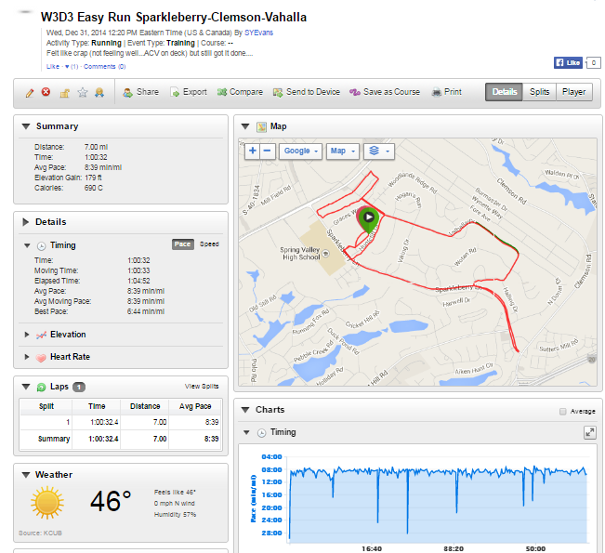Toggle the Average checkbox in Charts
Viewport: 605px width, 553px height.
tap(563, 411)
